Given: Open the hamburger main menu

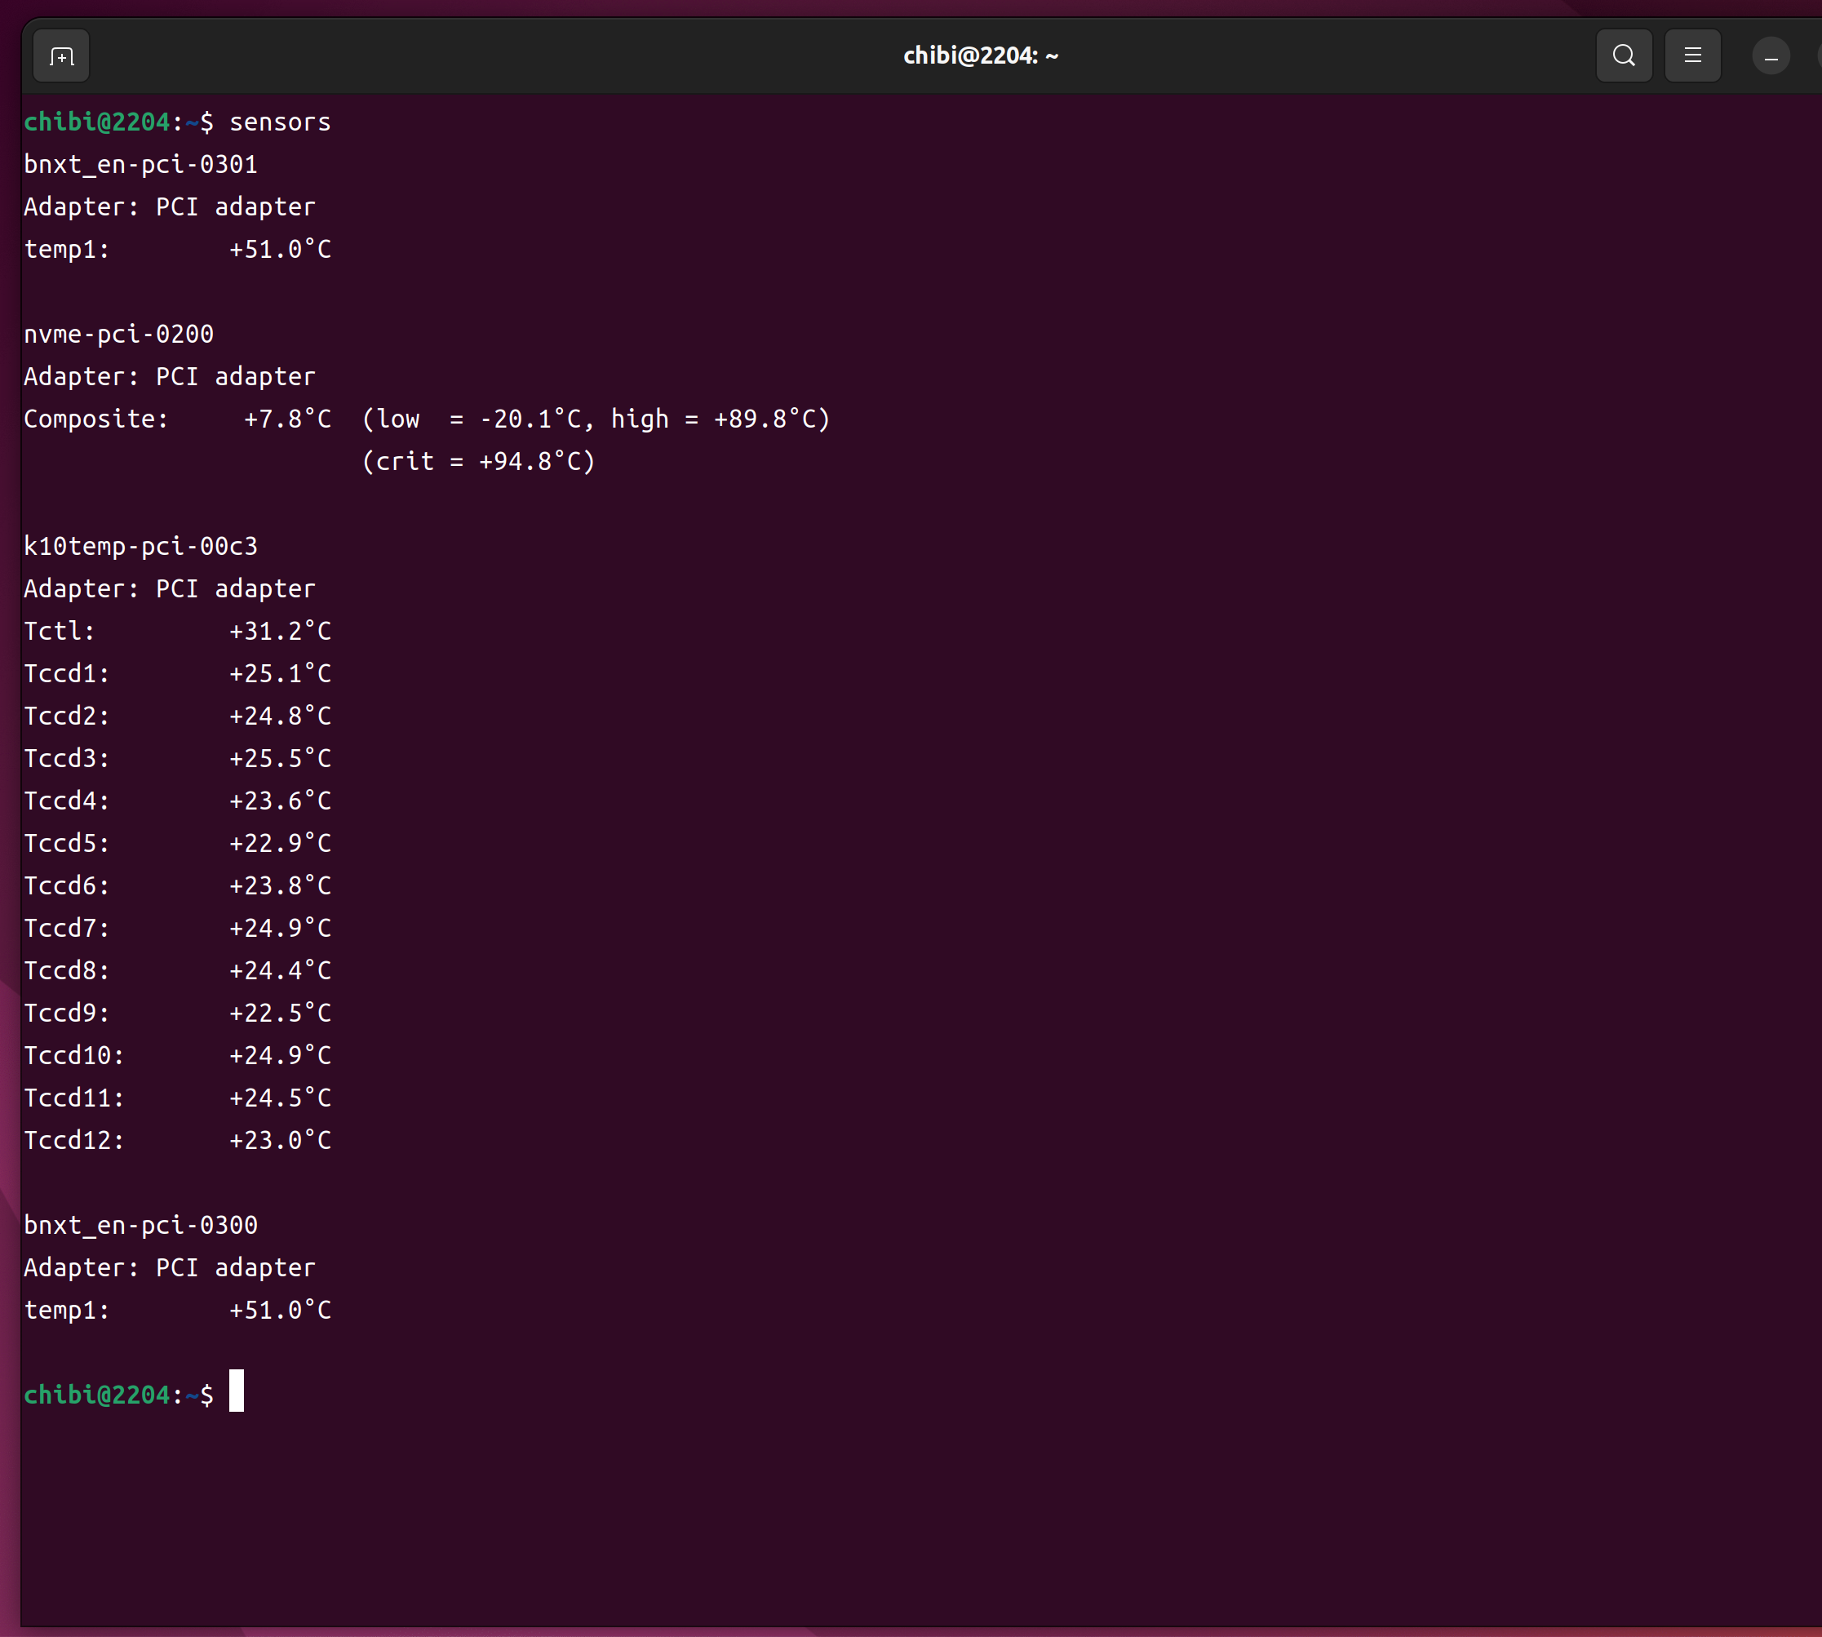Looking at the screenshot, I should pos(1692,55).
